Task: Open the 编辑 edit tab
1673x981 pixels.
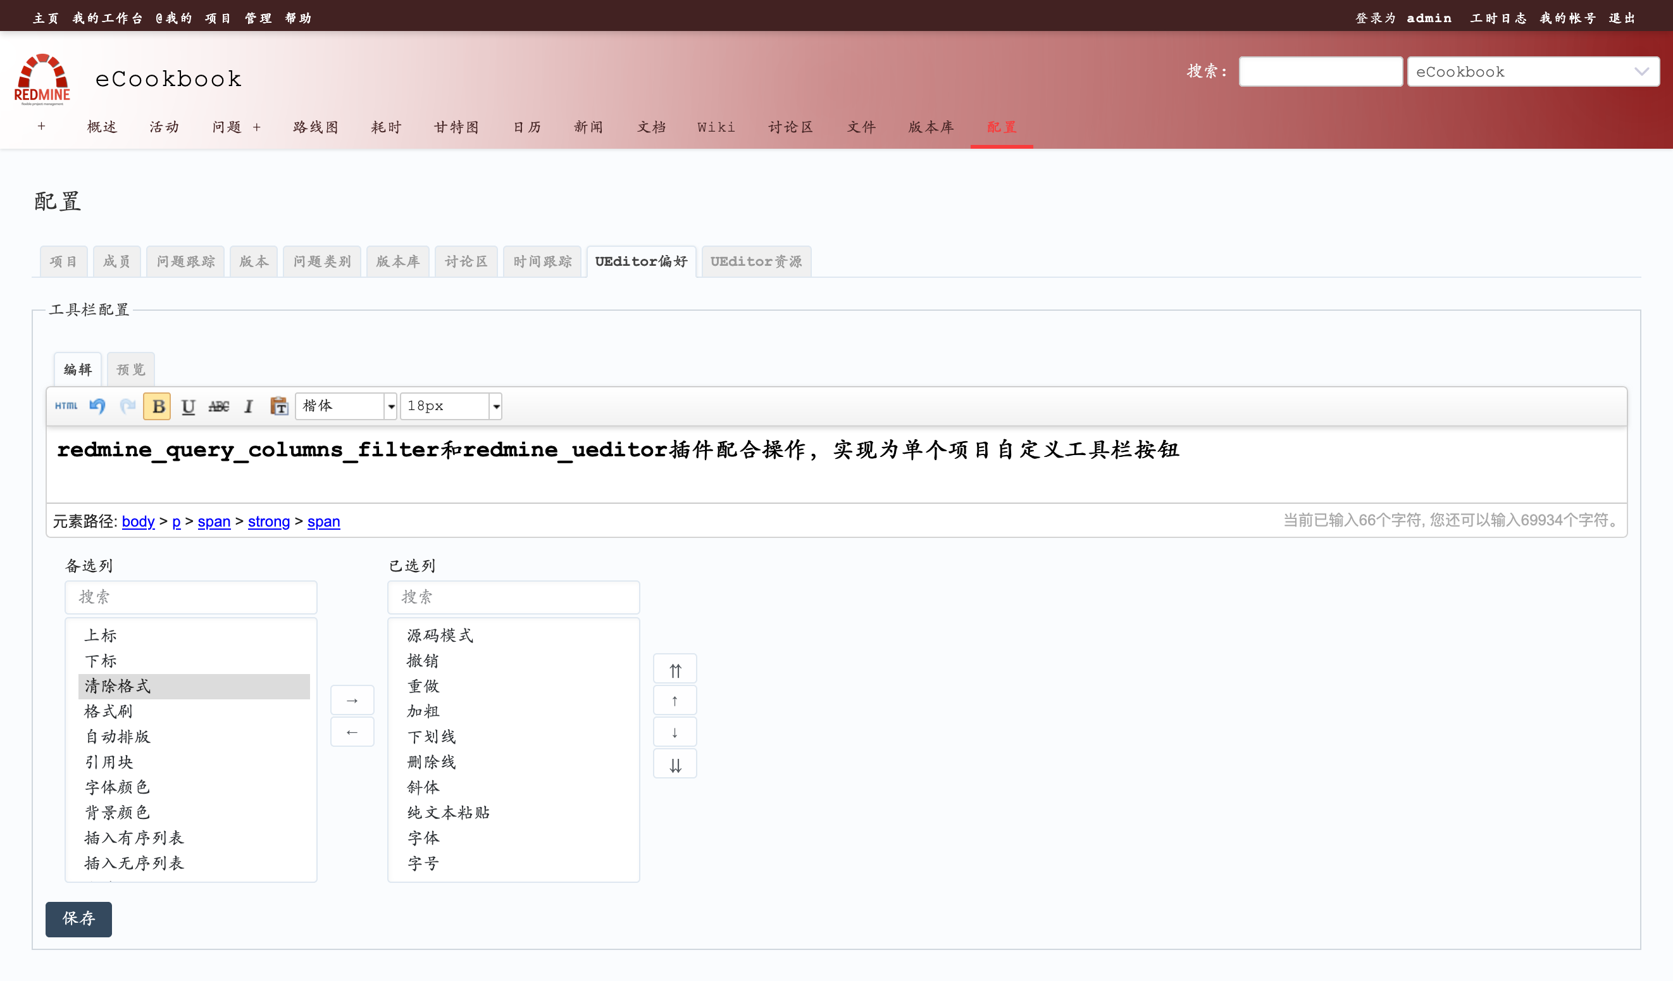Action: pos(78,369)
